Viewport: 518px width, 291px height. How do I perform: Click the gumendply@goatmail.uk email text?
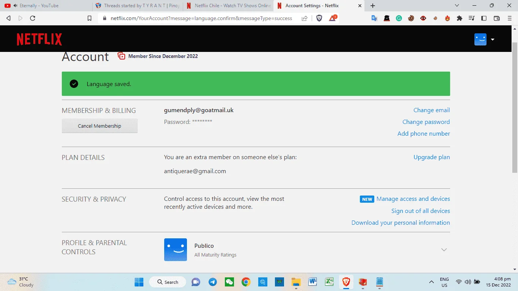click(199, 110)
